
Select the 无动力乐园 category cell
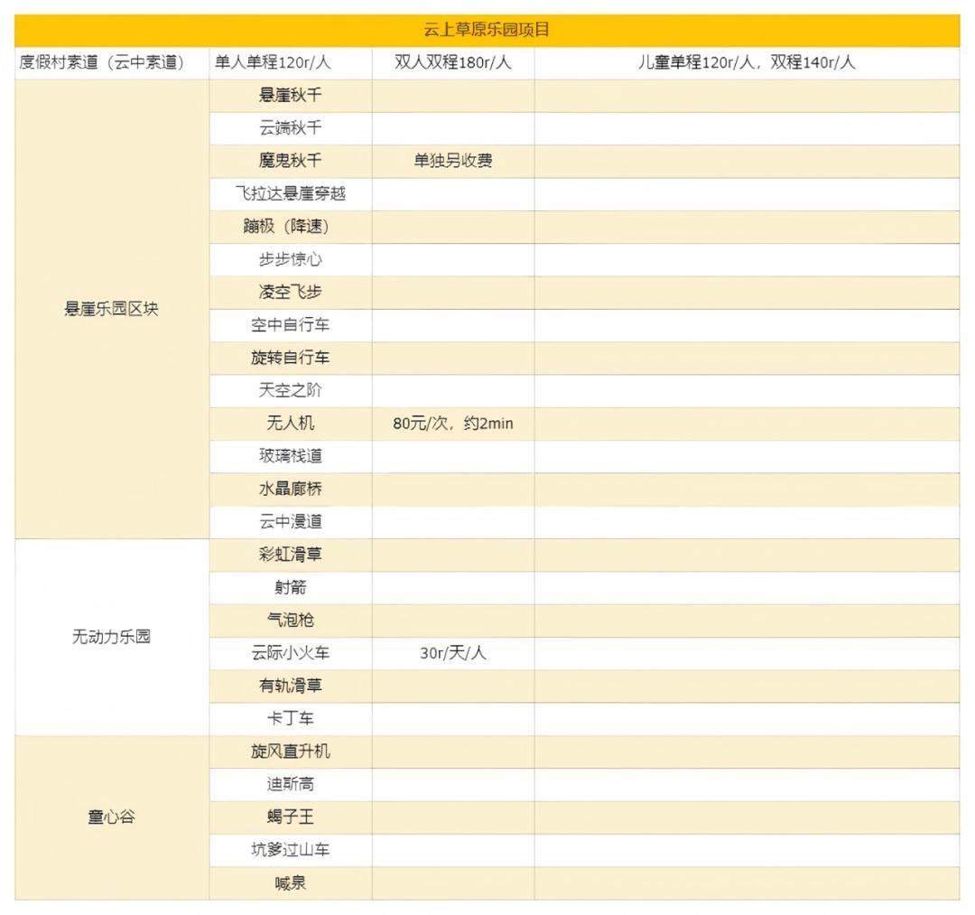pos(111,637)
